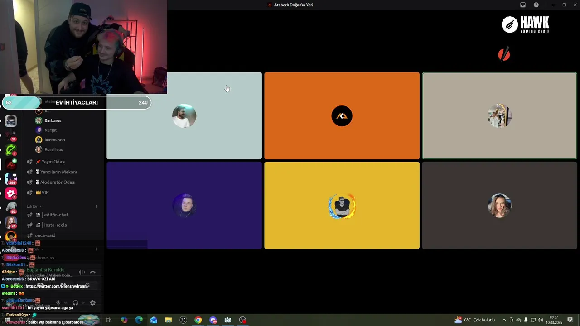This screenshot has width=580, height=326.
Task: Open the Windows notification center
Action: 570,320
